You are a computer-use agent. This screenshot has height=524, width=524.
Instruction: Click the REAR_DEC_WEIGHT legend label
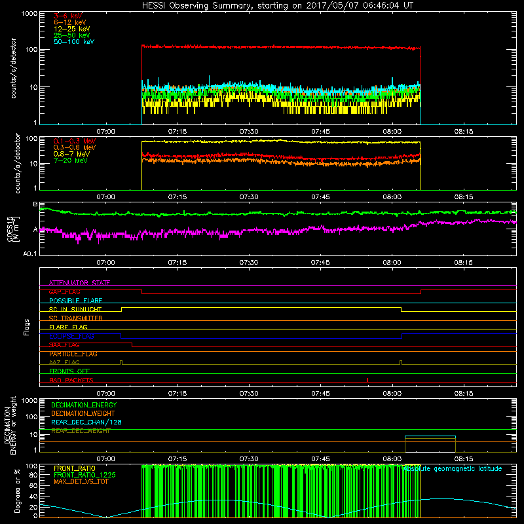coord(81,431)
